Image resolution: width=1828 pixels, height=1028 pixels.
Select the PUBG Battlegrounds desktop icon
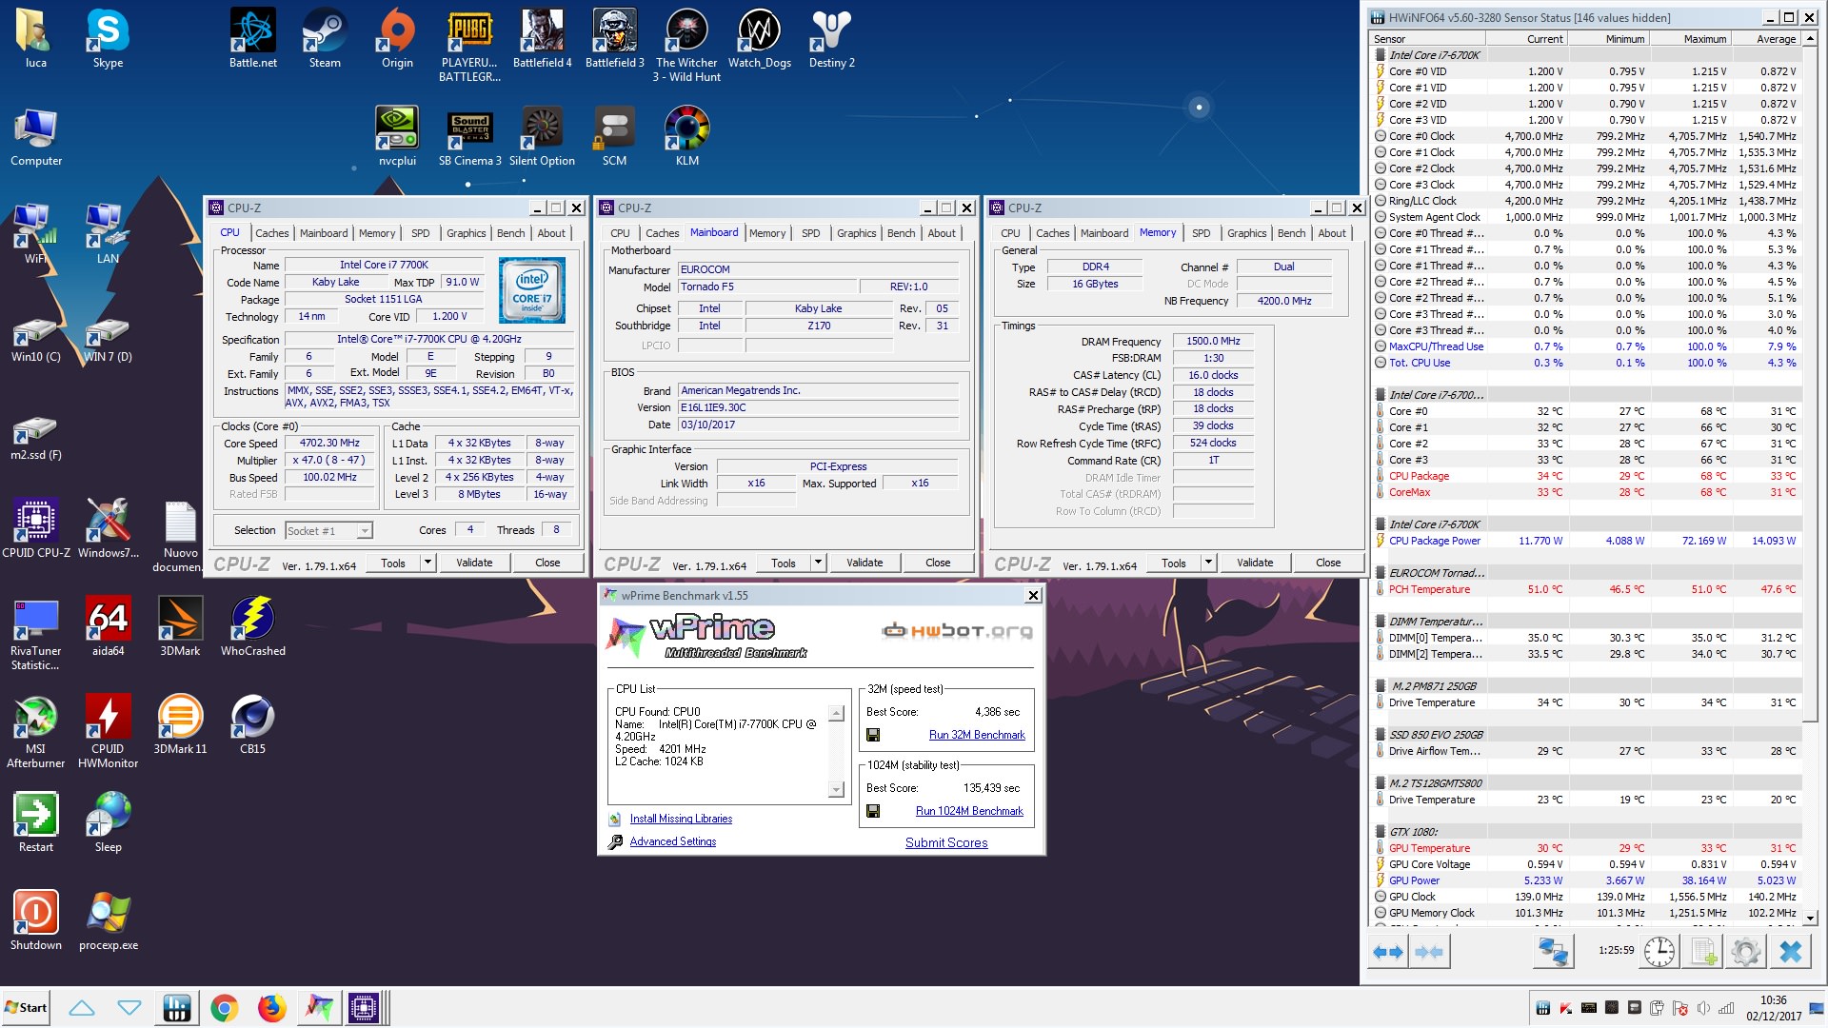tap(469, 45)
